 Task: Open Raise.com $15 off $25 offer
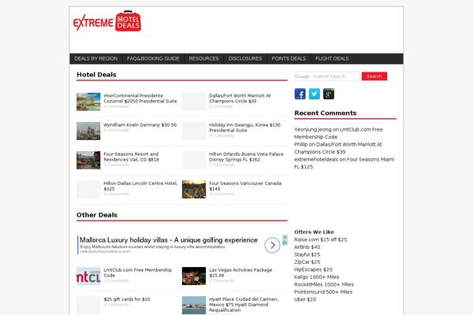(321, 239)
